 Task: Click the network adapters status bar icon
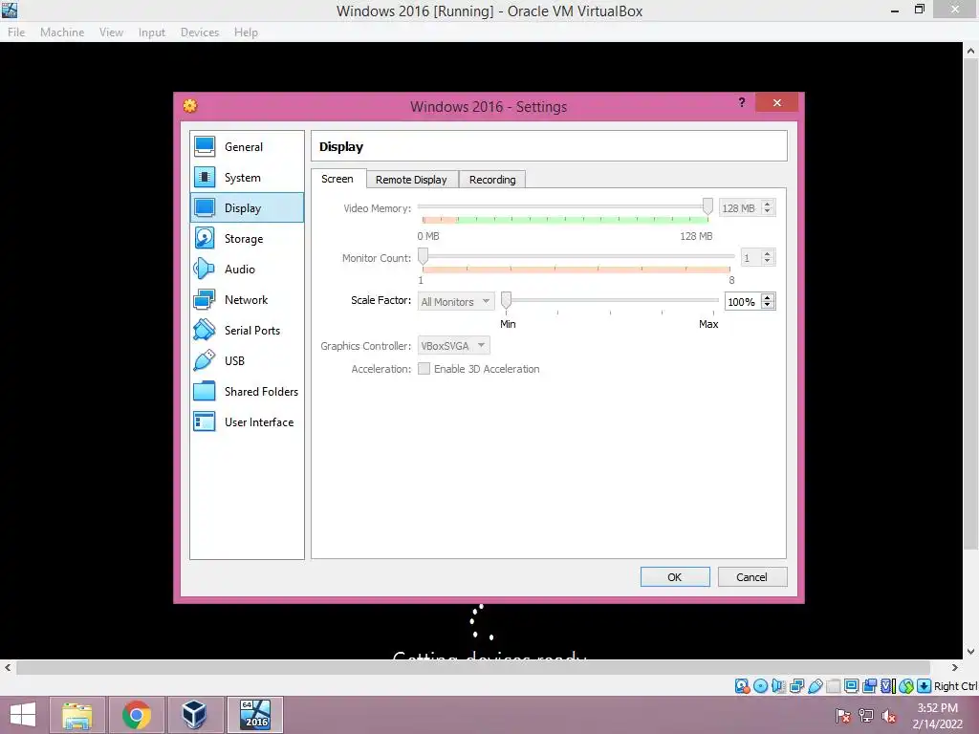pos(796,686)
